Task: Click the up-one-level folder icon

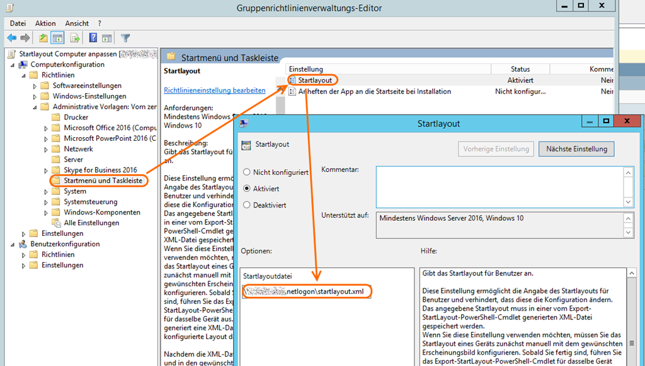Action: coord(43,38)
